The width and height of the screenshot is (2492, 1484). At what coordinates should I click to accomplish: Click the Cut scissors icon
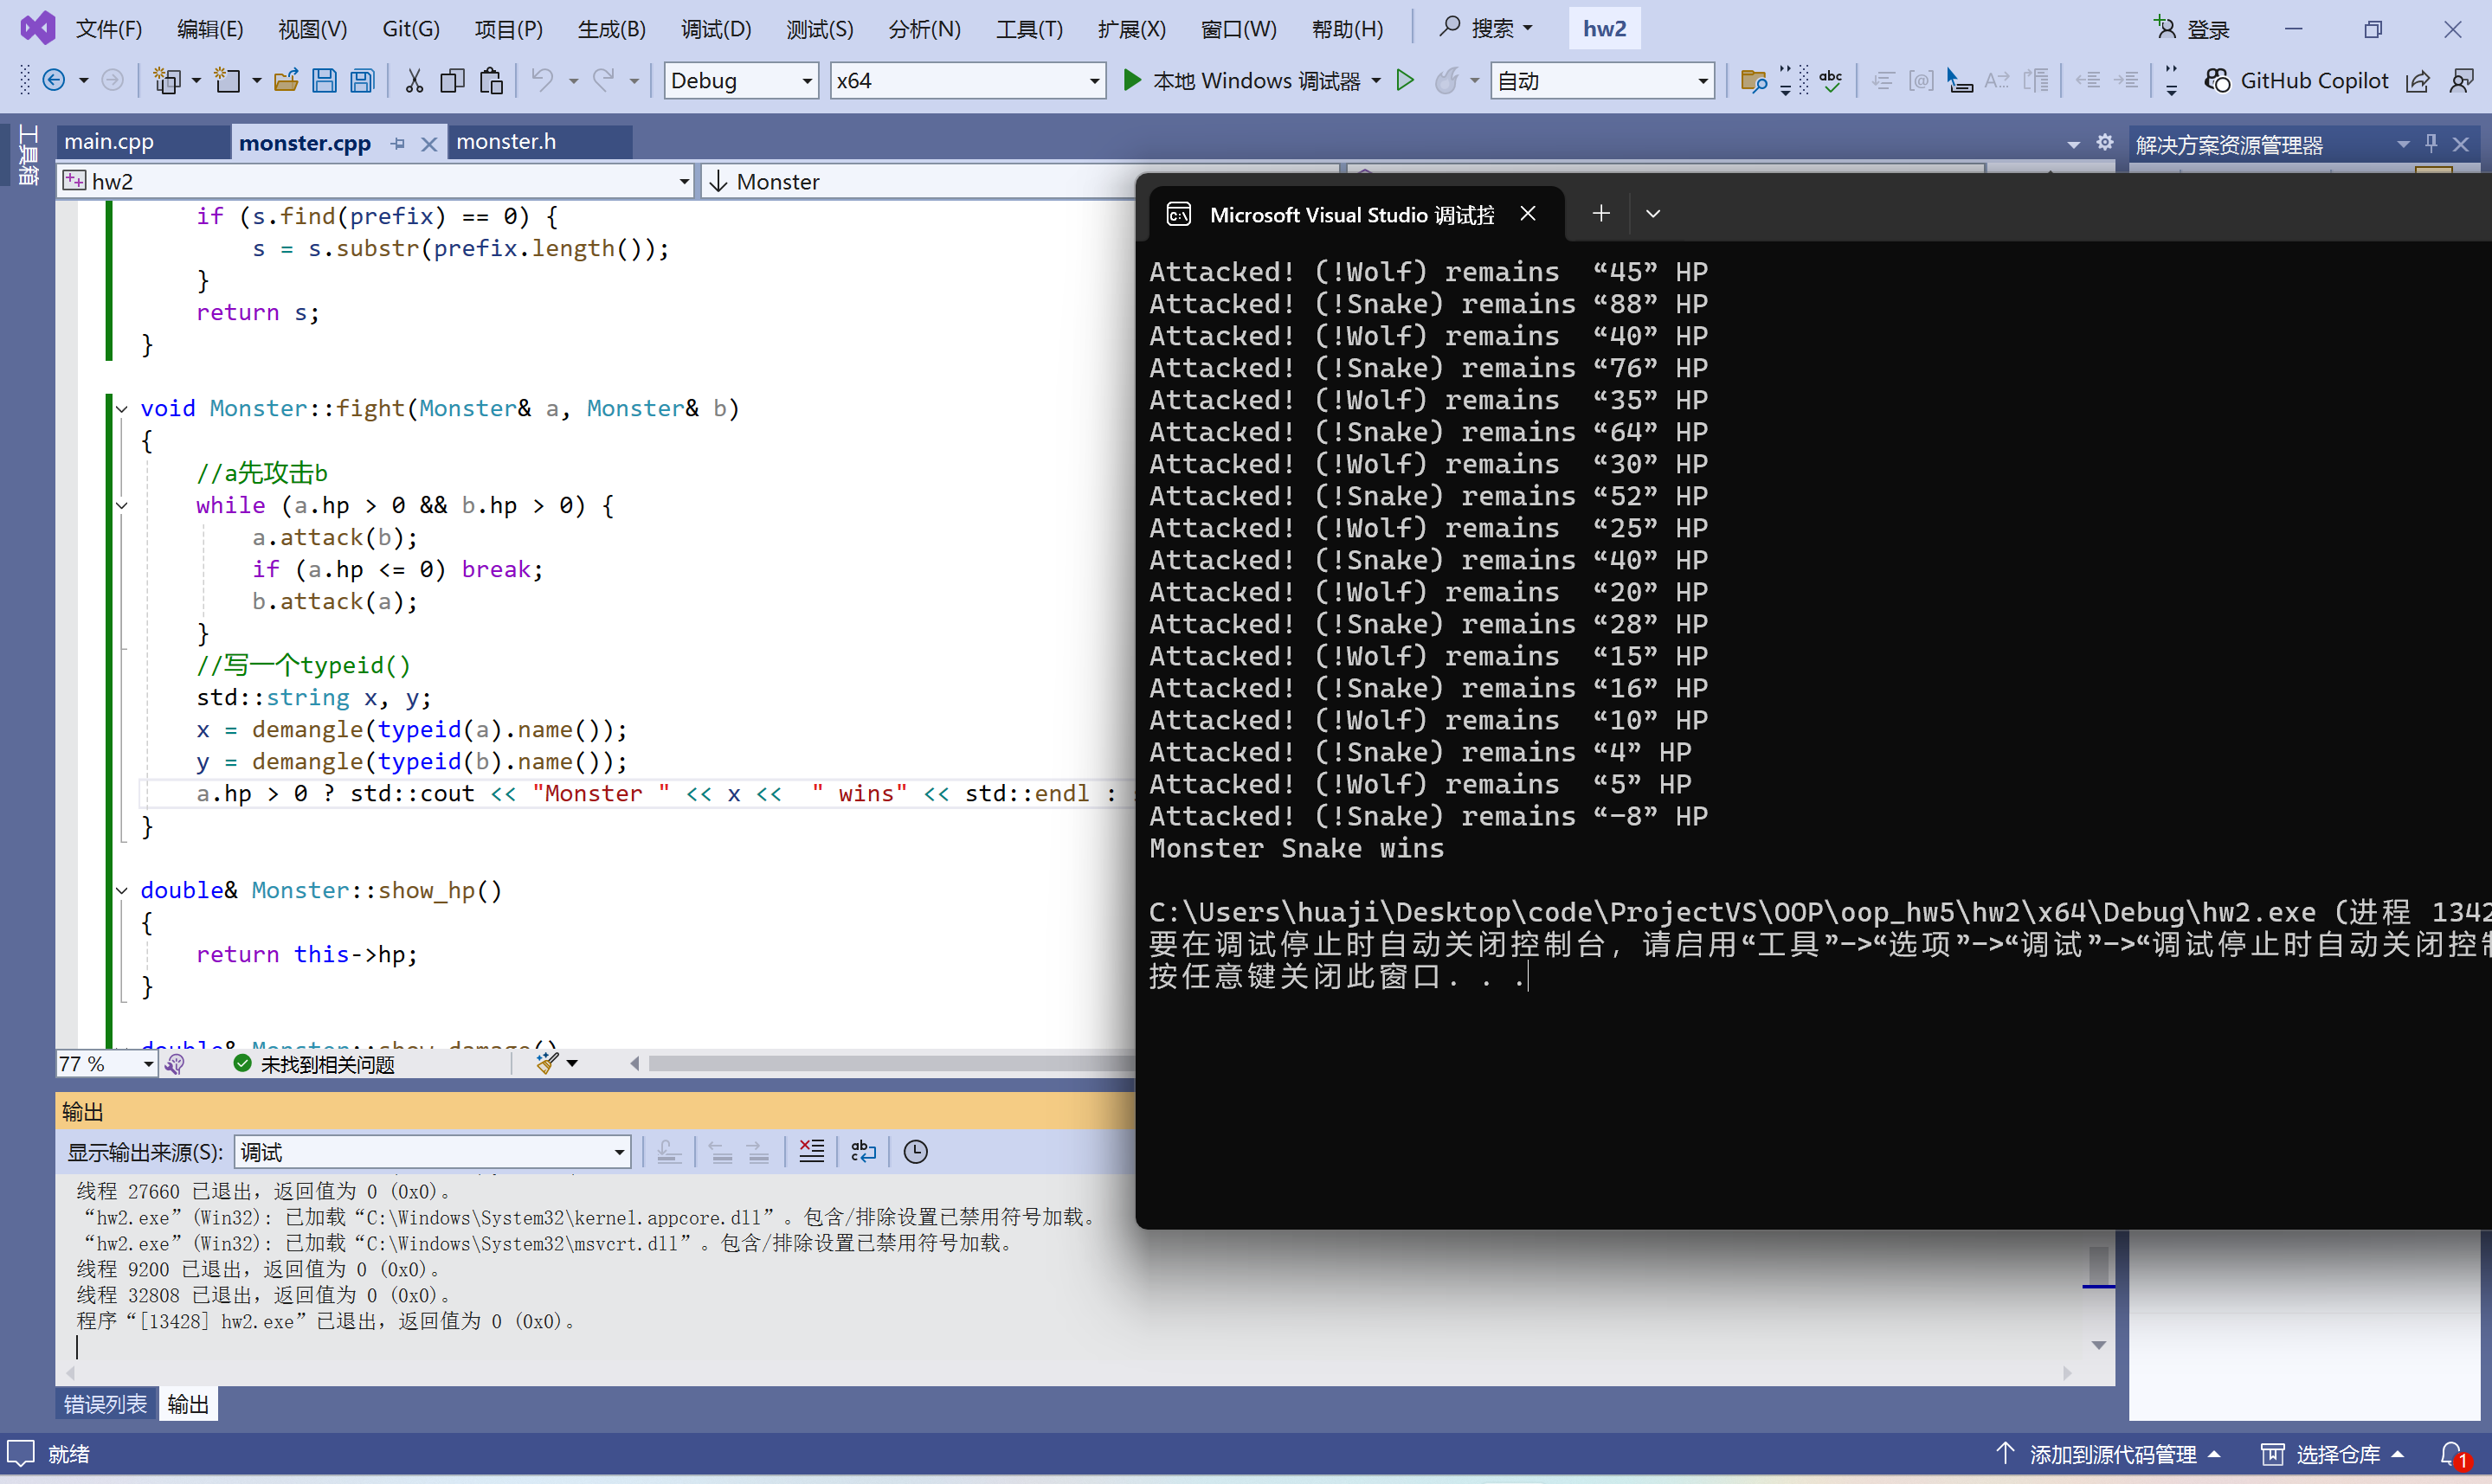tap(413, 81)
